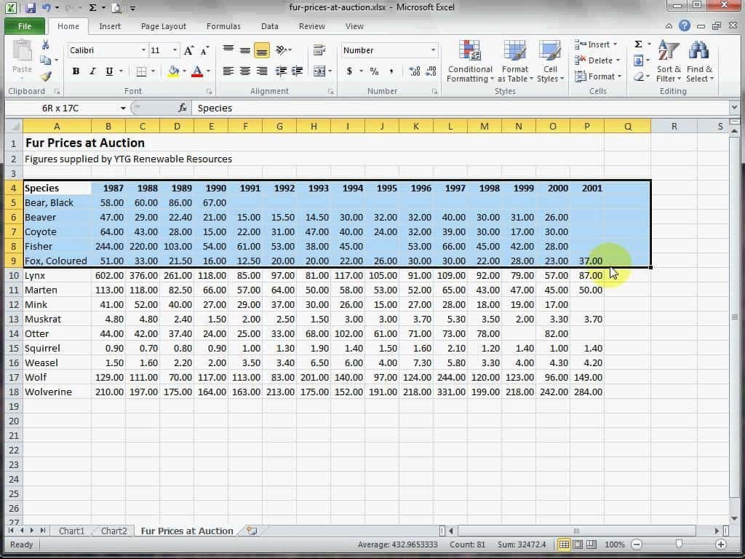Image resolution: width=745 pixels, height=559 pixels.
Task: Open the Chart1 sheet tab
Action: coord(71,531)
